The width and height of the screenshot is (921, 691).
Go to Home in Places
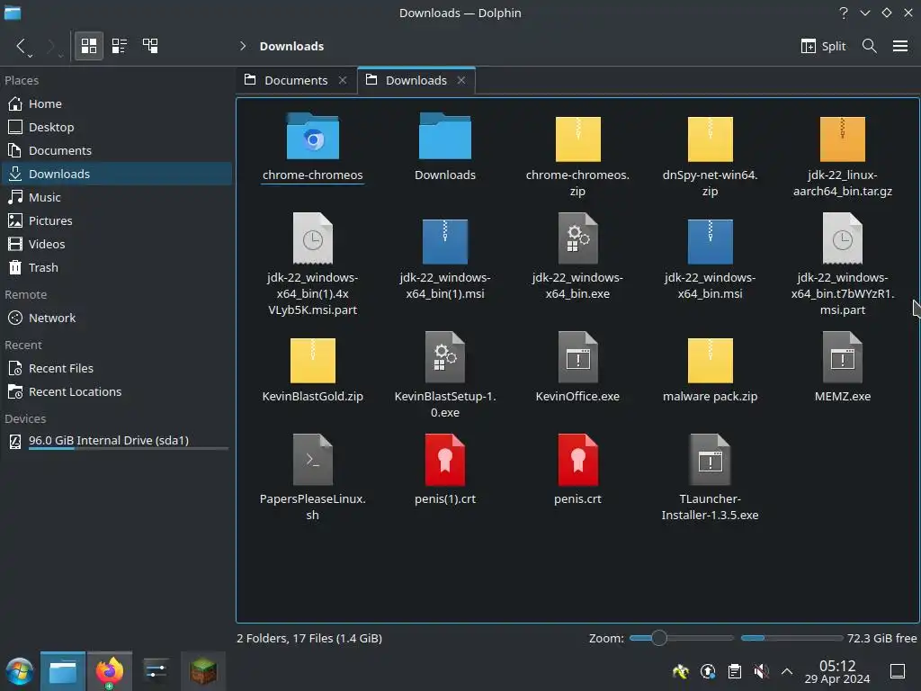pos(116,104)
